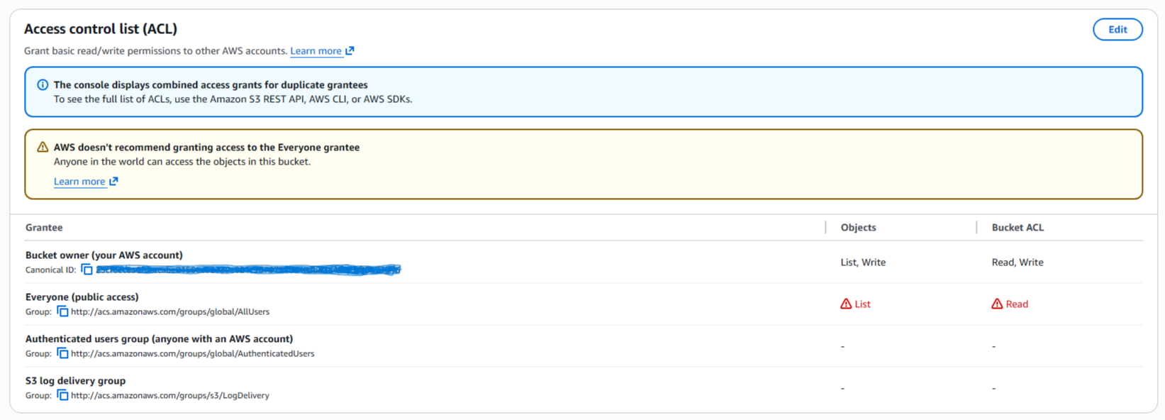Click the redacted canonical ID value
Image resolution: width=1165 pixels, height=420 pixels.
248,270
